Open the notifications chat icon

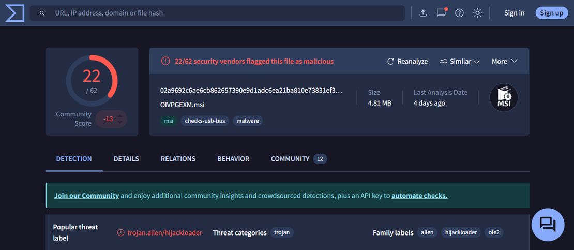(442, 13)
